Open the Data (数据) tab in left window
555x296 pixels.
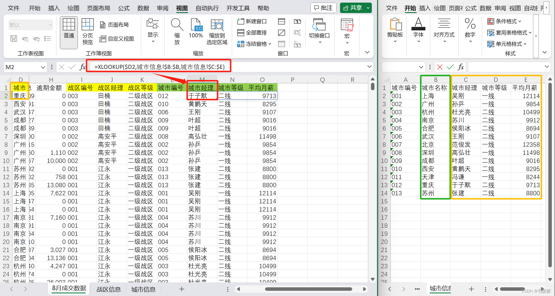coord(143,8)
